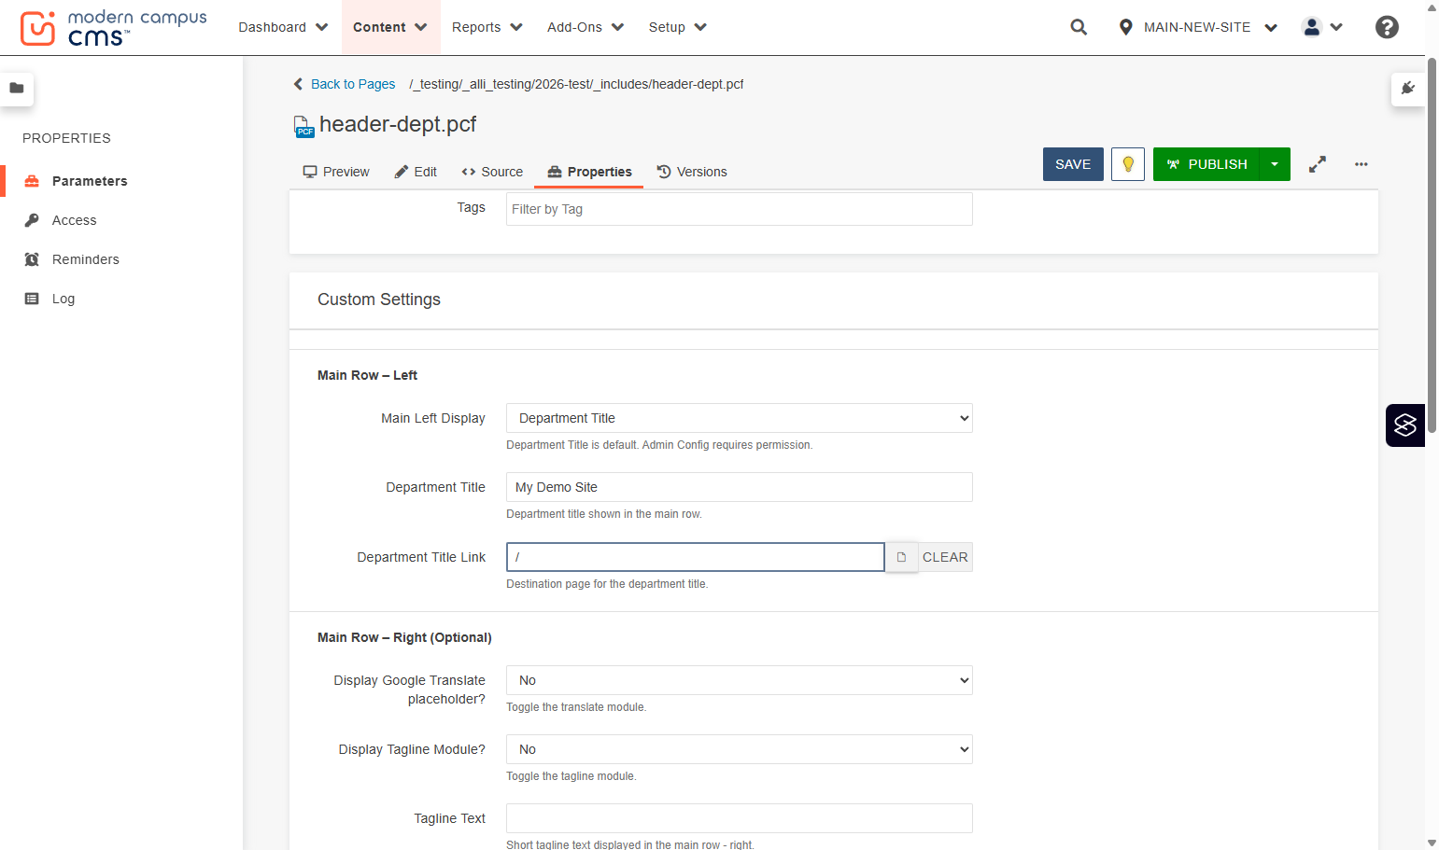1439x850 pixels.
Task: Select the Properties tab
Action: point(589,172)
